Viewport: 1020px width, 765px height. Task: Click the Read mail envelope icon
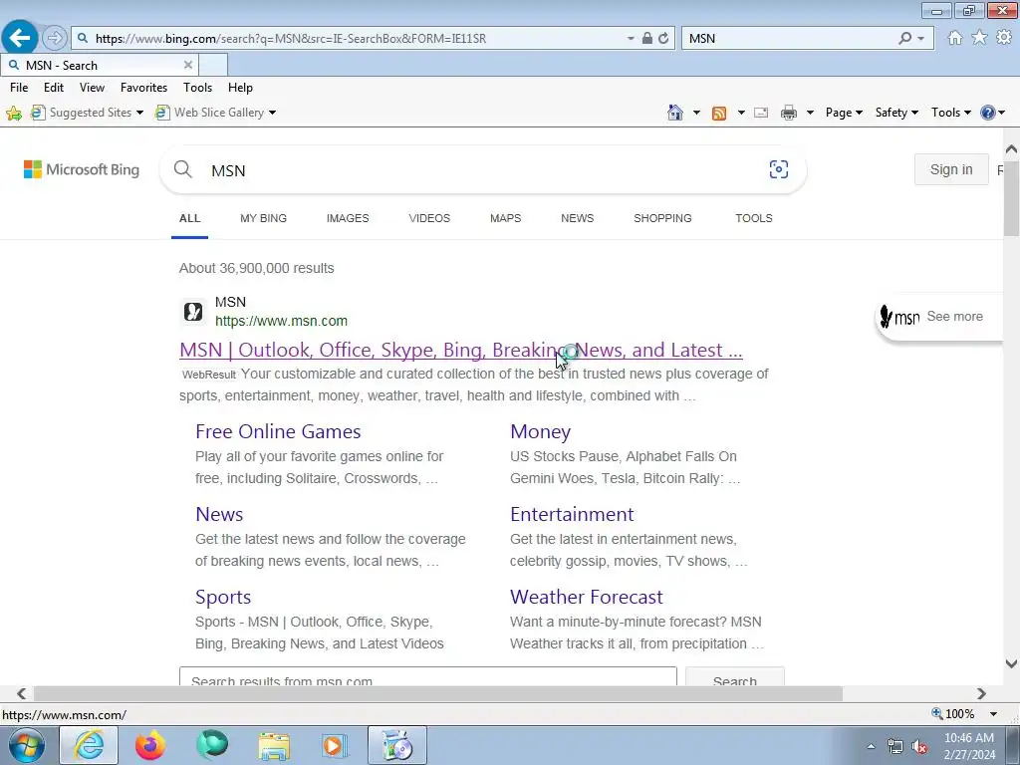[x=761, y=114]
